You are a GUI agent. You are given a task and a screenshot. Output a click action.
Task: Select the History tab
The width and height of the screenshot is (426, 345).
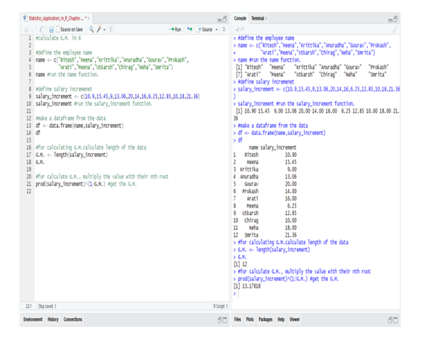53,320
